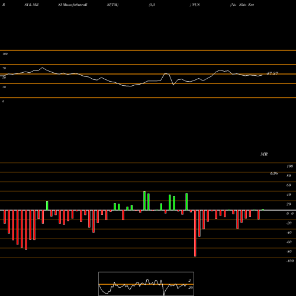296x296 pixels.
Task: Click the ") NUS" ticker label
Action: pyautogui.click(x=195, y=5)
